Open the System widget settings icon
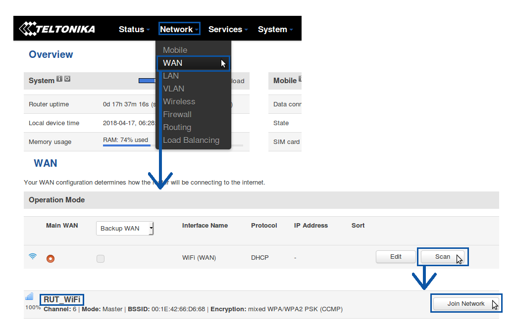This screenshot has height=332, width=515. click(x=67, y=79)
